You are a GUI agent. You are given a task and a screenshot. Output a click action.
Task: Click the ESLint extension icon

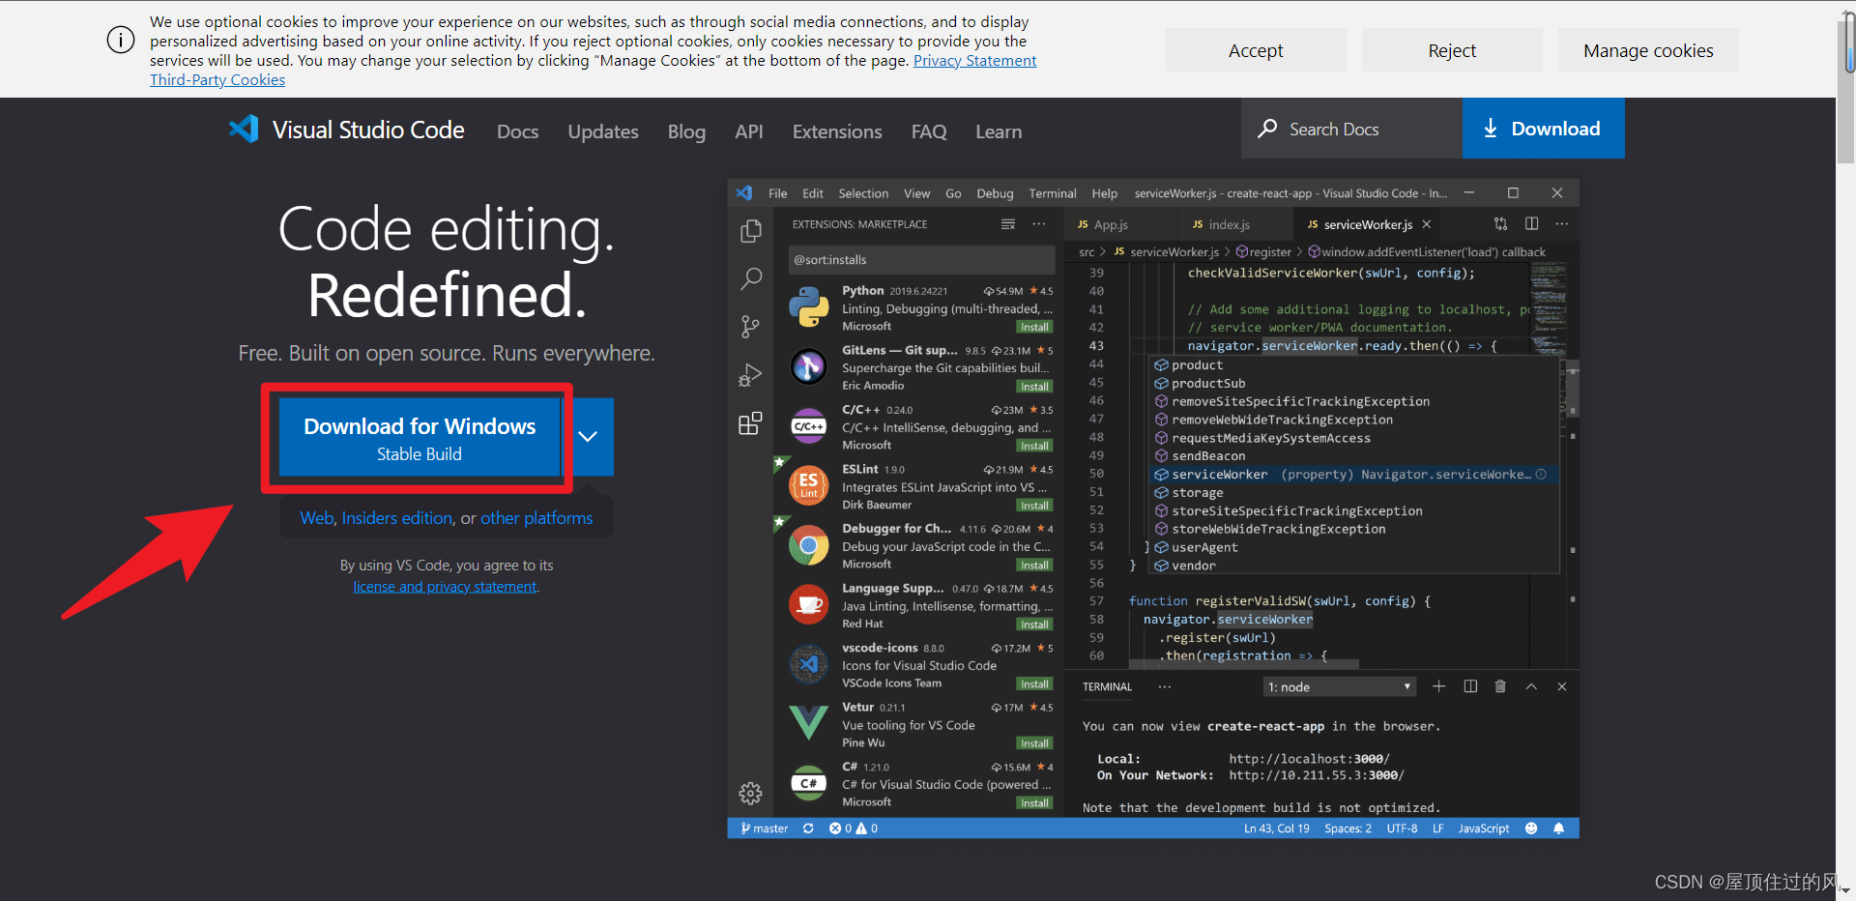pyautogui.click(x=808, y=485)
